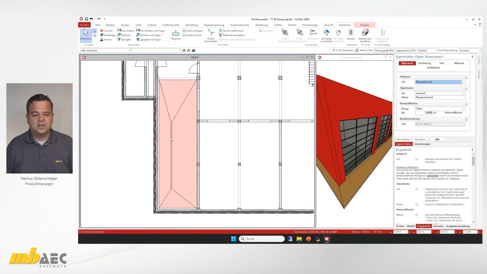Click the Name field Niveauelement
Viewport: 487px width, 274px height.
(x=440, y=97)
